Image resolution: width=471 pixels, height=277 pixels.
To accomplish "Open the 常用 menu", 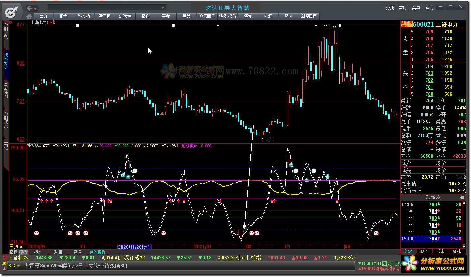I will pos(403,8).
